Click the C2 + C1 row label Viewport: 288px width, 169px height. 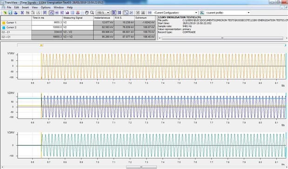[6, 37]
